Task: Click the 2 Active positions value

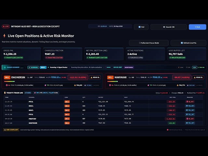Action: click(132, 54)
